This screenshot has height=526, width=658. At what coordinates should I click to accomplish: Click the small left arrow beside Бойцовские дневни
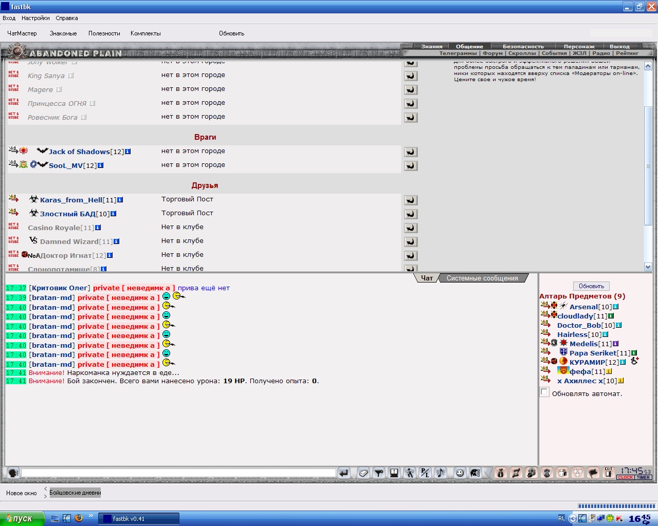click(x=45, y=489)
